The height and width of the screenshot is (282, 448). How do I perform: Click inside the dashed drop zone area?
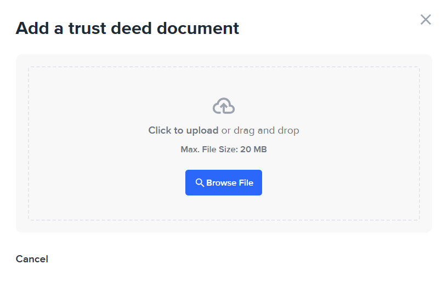pos(224,143)
